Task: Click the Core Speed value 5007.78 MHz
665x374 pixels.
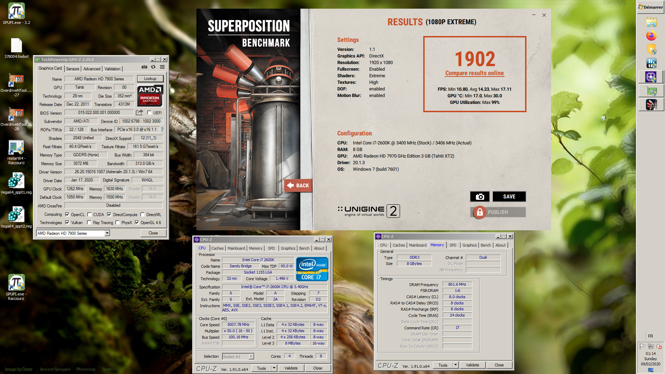Action: [238, 325]
